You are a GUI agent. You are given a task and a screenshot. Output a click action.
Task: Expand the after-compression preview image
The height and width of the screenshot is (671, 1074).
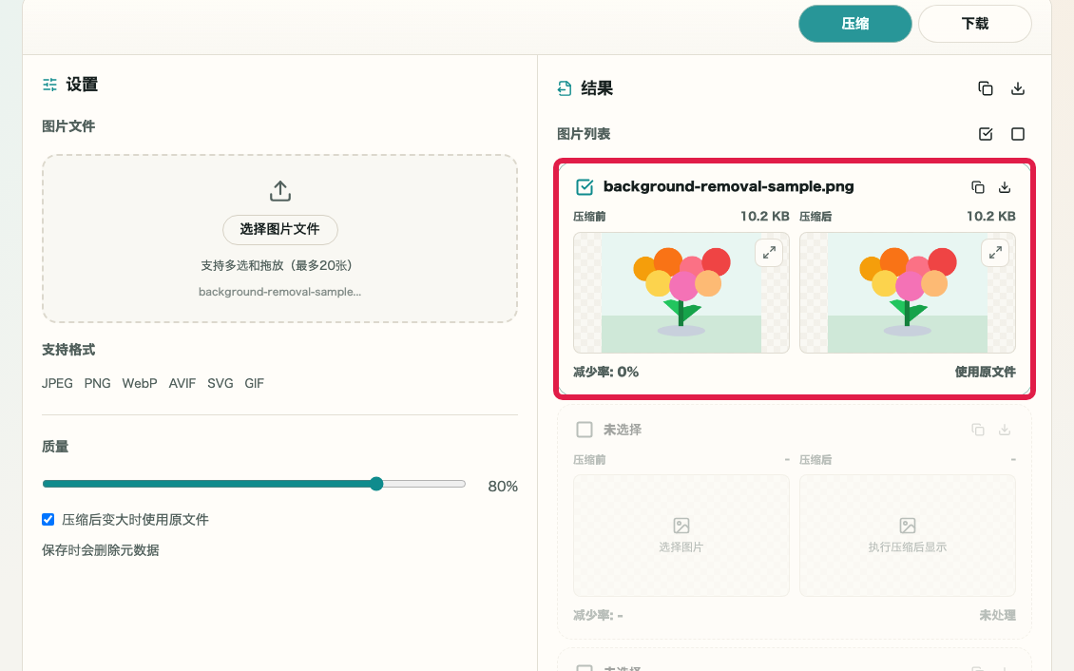pos(995,253)
